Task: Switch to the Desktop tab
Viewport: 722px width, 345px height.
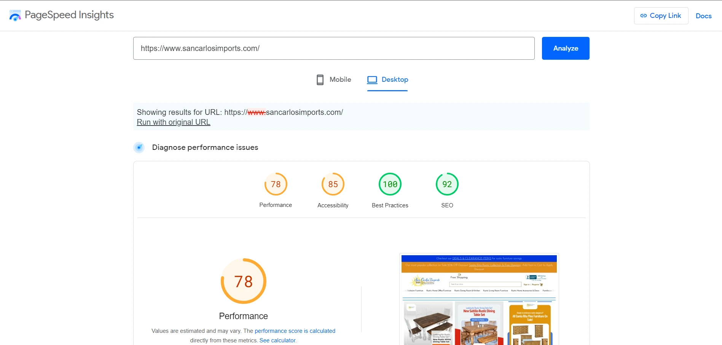Action: click(387, 79)
